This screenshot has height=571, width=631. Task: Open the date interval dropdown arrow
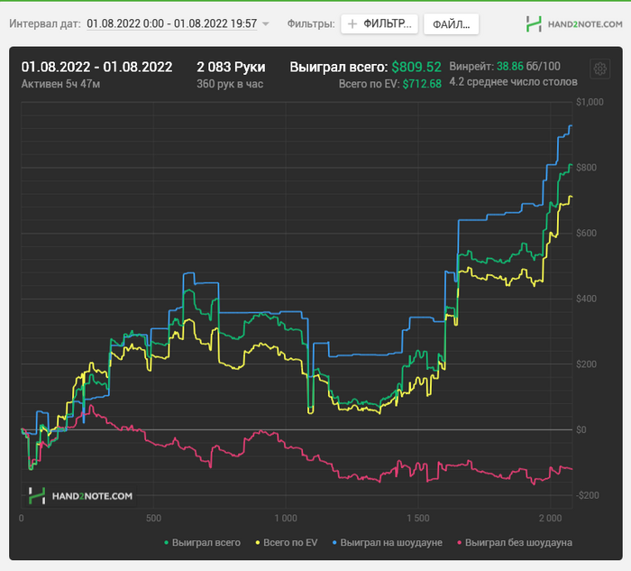pos(266,24)
